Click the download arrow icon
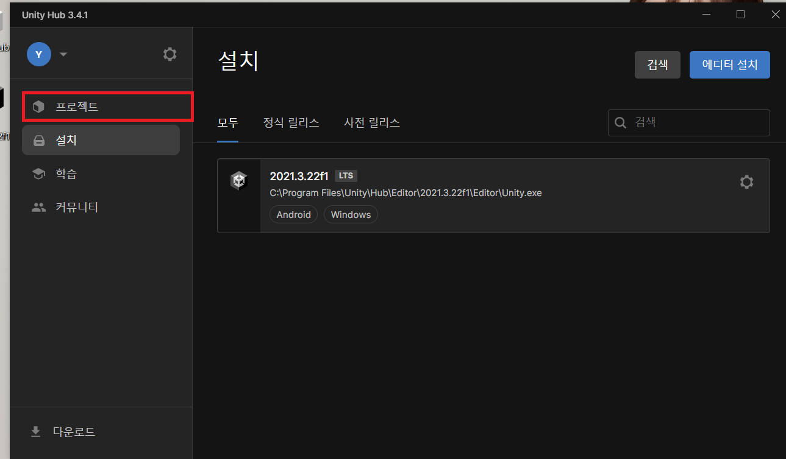786x459 pixels. pos(36,432)
